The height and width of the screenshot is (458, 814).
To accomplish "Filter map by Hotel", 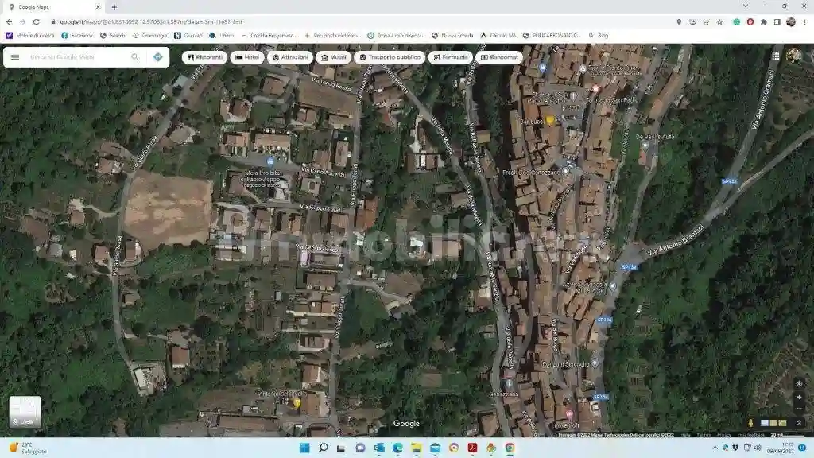I will (x=247, y=57).
